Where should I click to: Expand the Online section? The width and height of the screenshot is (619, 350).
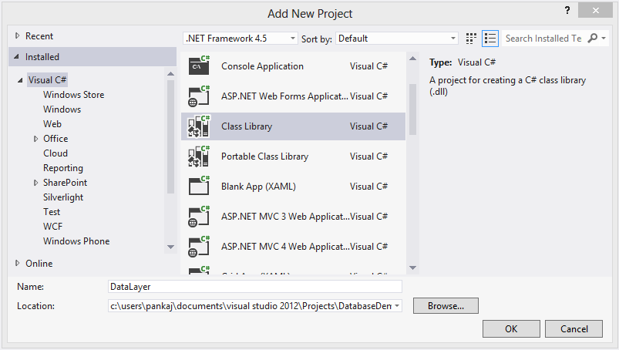17,263
